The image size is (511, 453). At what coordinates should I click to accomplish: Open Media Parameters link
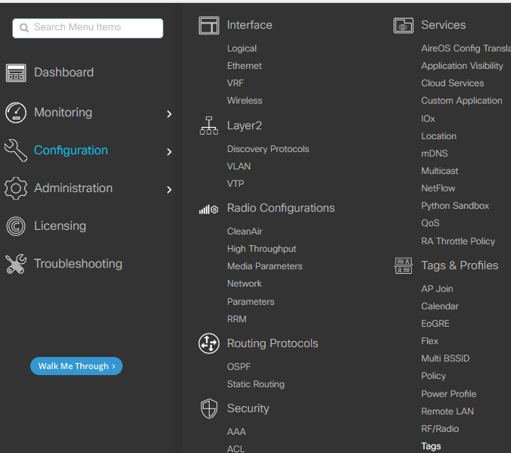point(265,266)
